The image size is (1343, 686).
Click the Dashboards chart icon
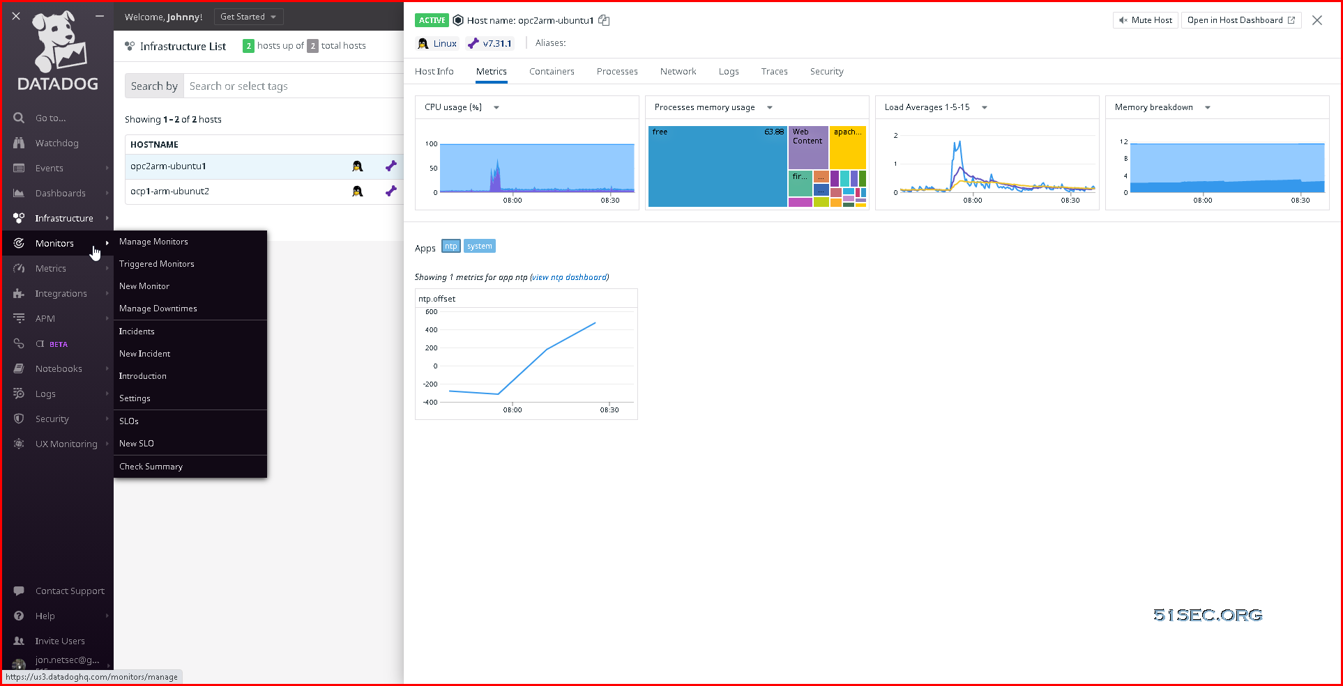(19, 194)
